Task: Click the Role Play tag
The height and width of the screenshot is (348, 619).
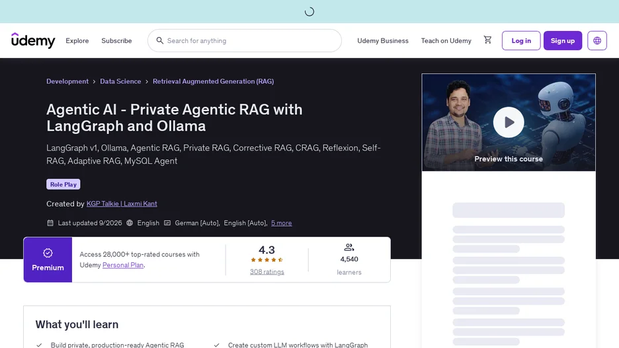Action: [x=63, y=184]
